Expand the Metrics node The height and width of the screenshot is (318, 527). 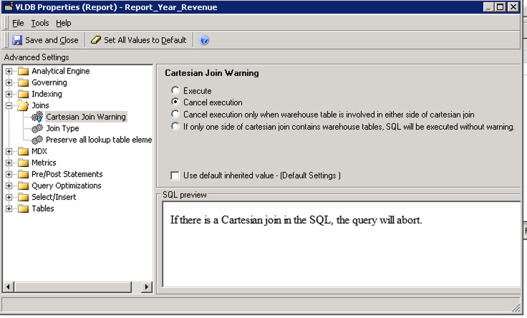click(9, 163)
